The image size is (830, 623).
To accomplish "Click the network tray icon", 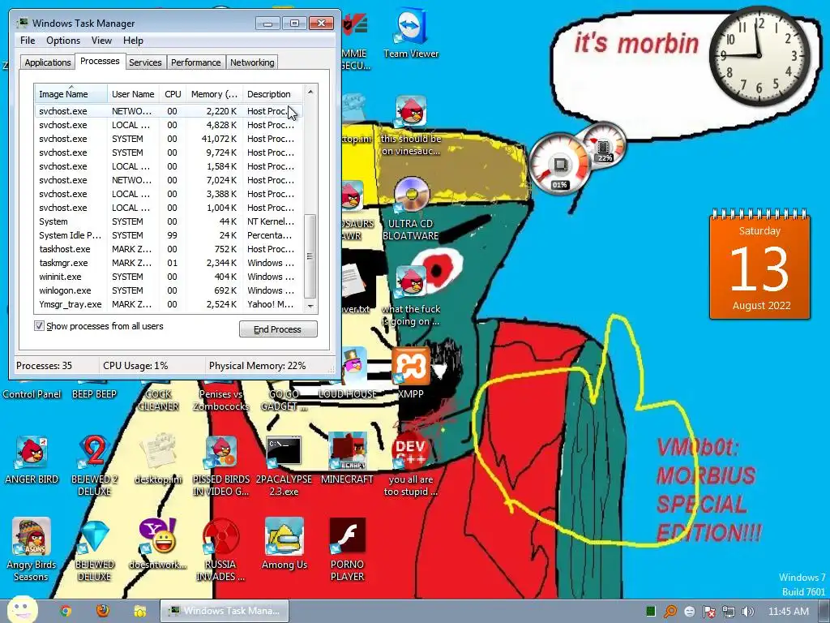I will 729,612.
